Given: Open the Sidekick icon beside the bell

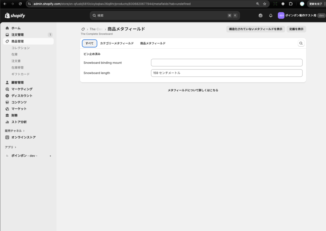Looking at the screenshot, I should click(260, 16).
